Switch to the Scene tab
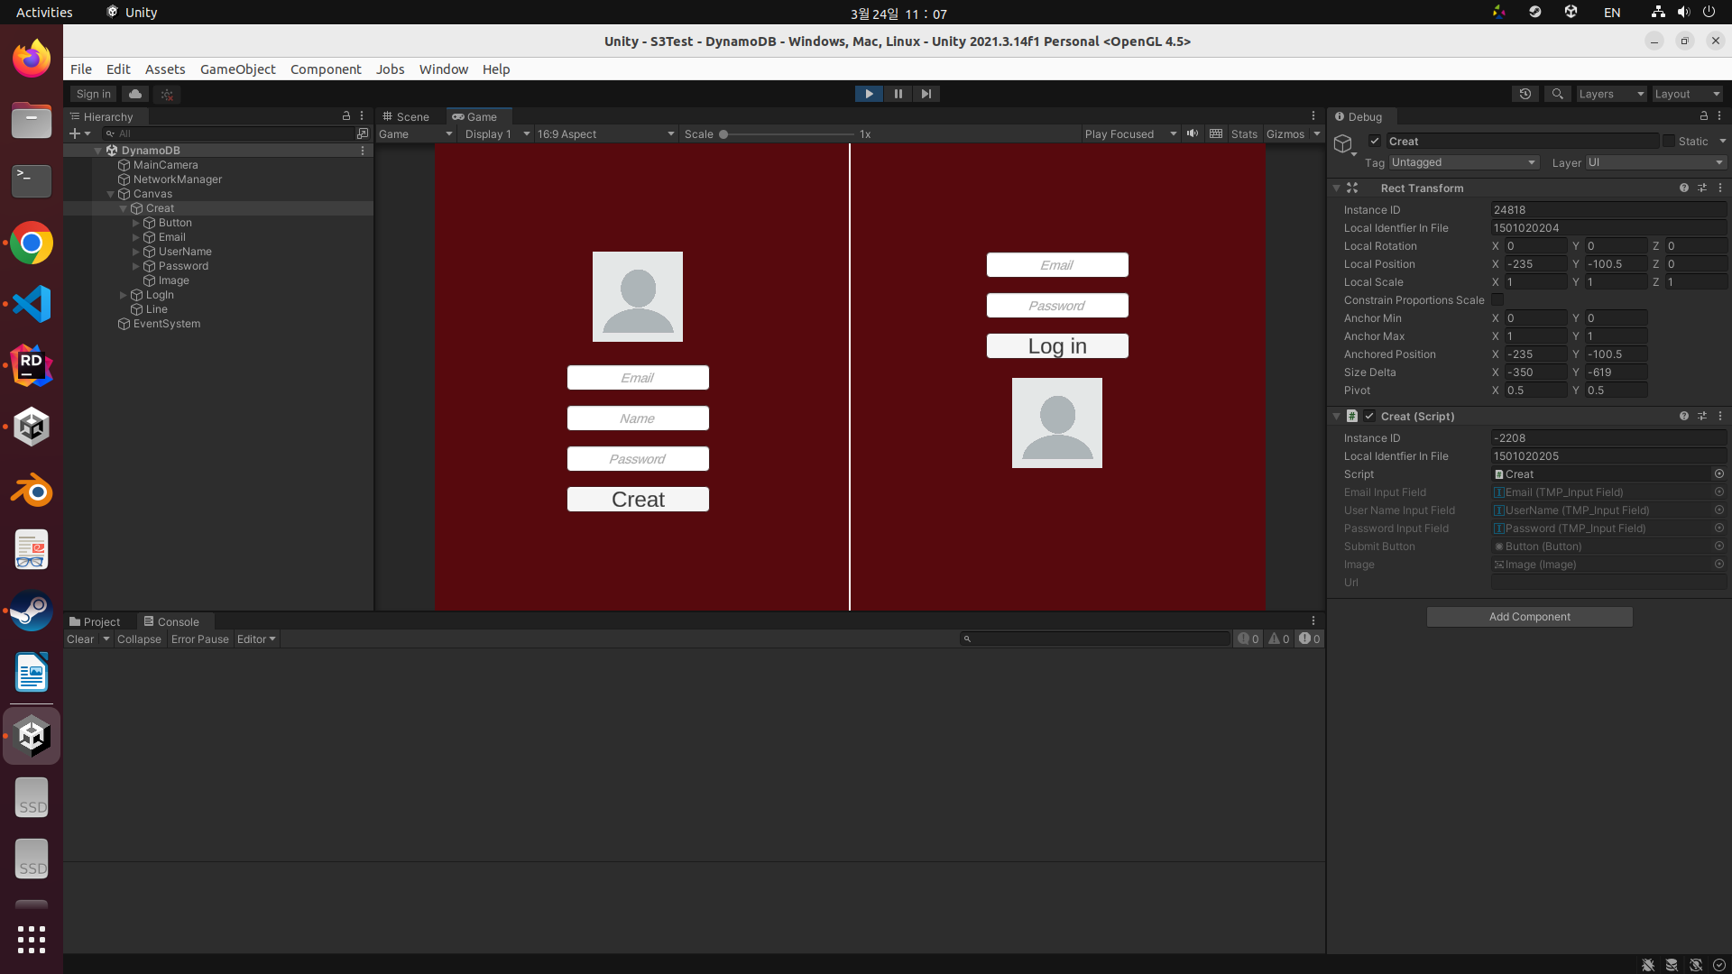1732x974 pixels. (405, 116)
